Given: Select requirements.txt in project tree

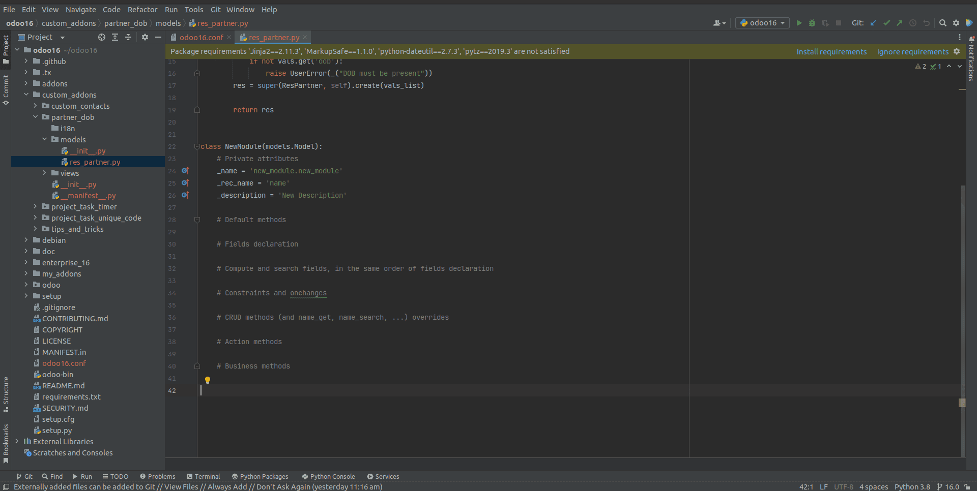Looking at the screenshot, I should tap(71, 396).
